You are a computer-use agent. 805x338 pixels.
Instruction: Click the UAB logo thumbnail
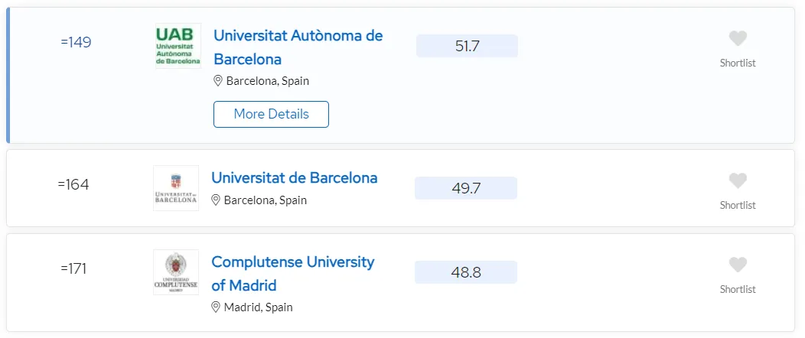[178, 46]
